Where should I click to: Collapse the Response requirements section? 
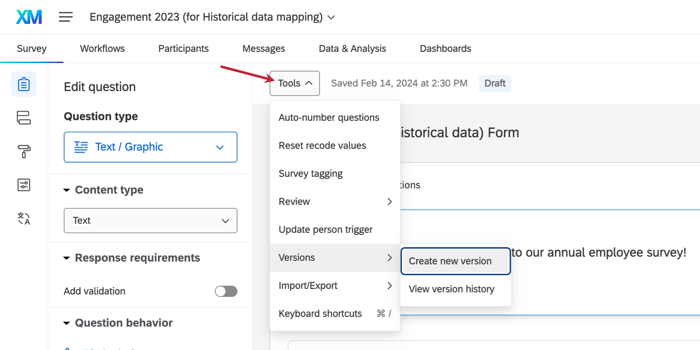(x=67, y=258)
